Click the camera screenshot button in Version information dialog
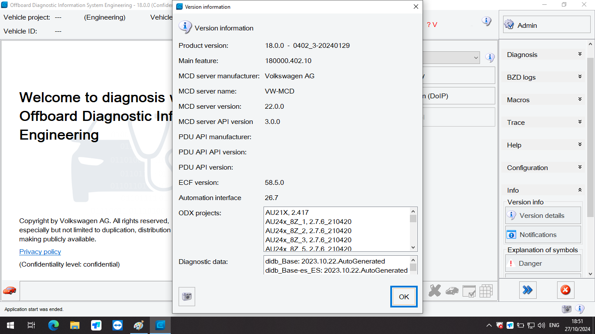 [187, 297]
